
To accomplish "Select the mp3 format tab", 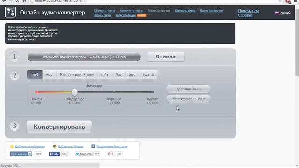I will (35, 75).
